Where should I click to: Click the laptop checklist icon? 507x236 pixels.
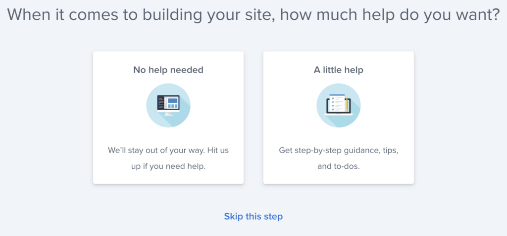[x=338, y=104]
